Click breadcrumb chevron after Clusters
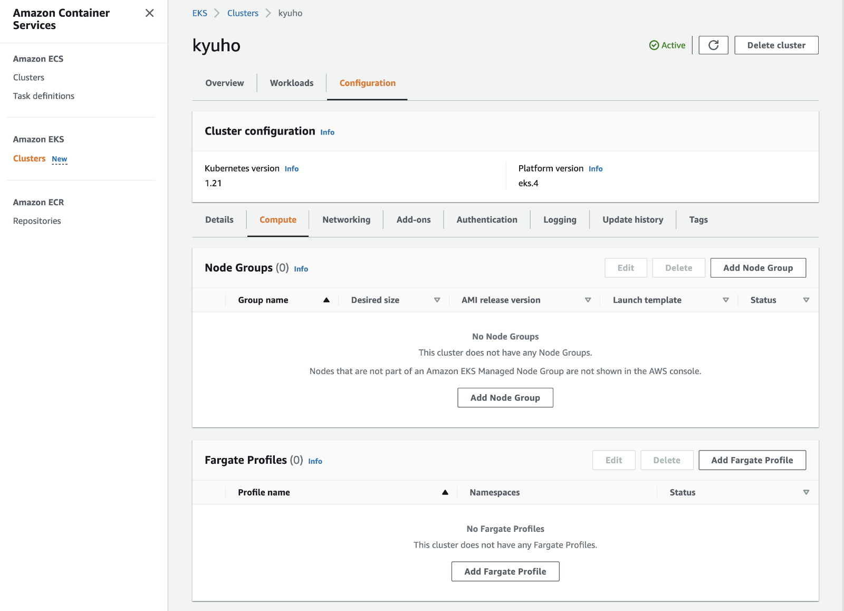This screenshot has height=611, width=844. coord(268,13)
